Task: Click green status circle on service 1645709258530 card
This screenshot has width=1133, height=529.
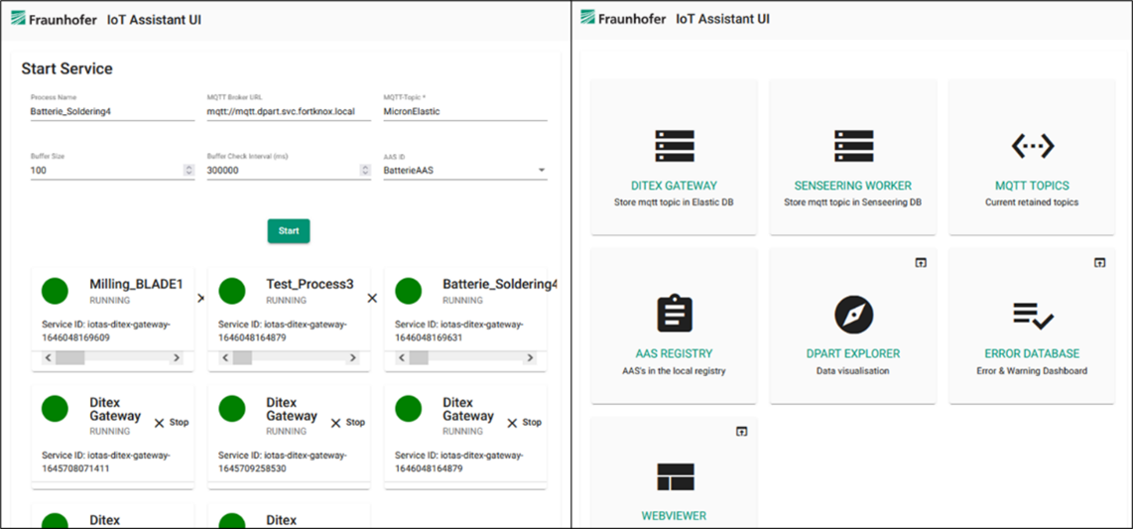Action: [x=232, y=408]
